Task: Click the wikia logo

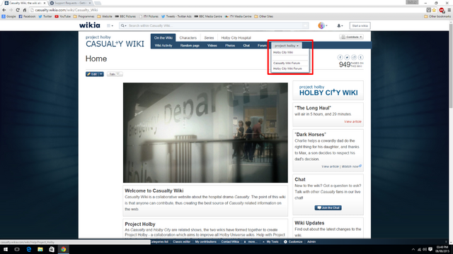Action: pos(90,25)
